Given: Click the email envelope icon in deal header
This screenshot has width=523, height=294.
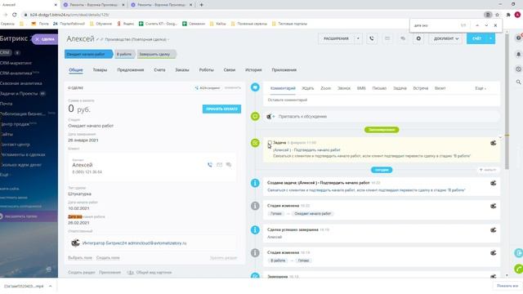Looking at the screenshot, I should click(x=387, y=38).
